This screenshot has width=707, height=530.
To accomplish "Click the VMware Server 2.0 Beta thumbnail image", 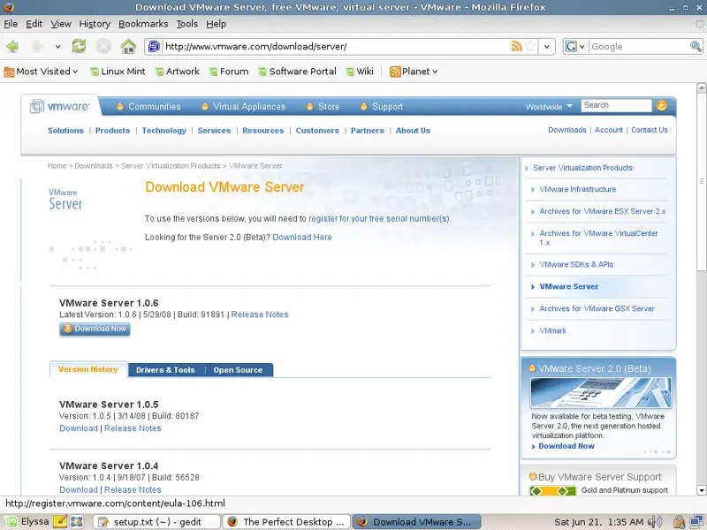I will pos(601,393).
